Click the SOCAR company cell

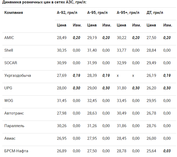point(10,63)
